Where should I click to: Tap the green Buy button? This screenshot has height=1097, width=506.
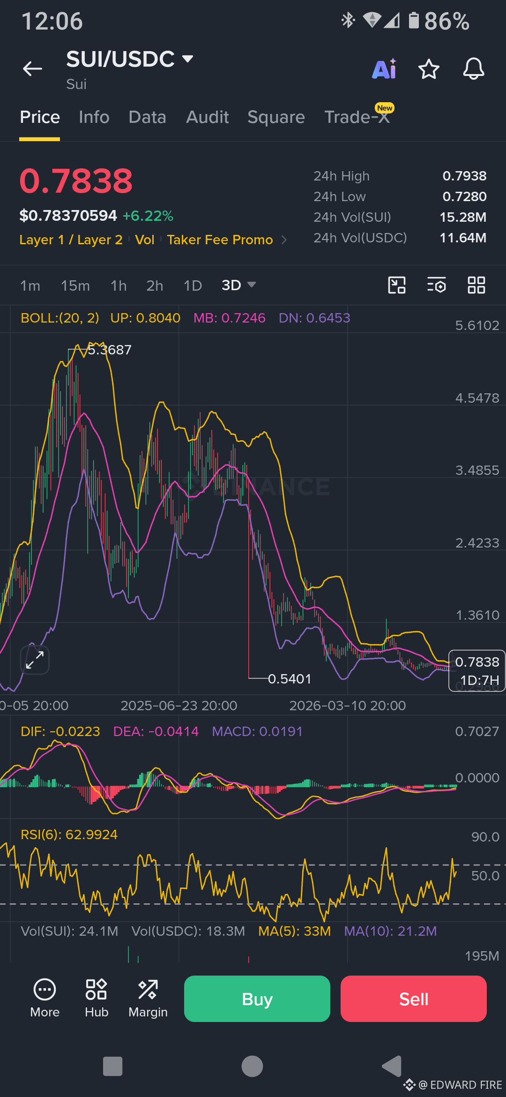point(257,999)
